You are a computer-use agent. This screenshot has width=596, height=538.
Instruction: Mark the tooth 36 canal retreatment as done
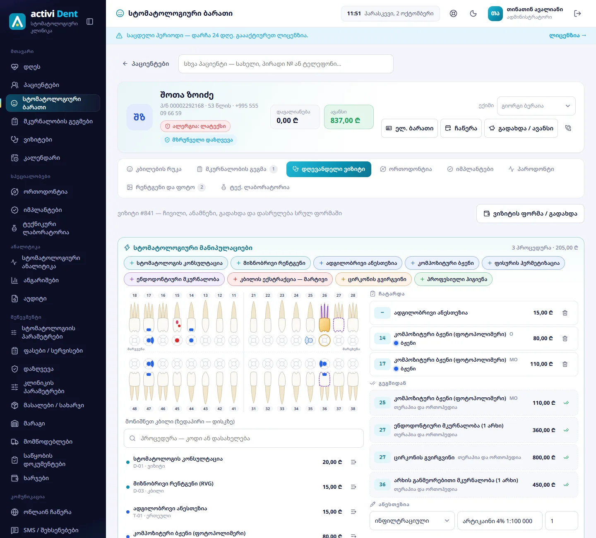tap(566, 485)
